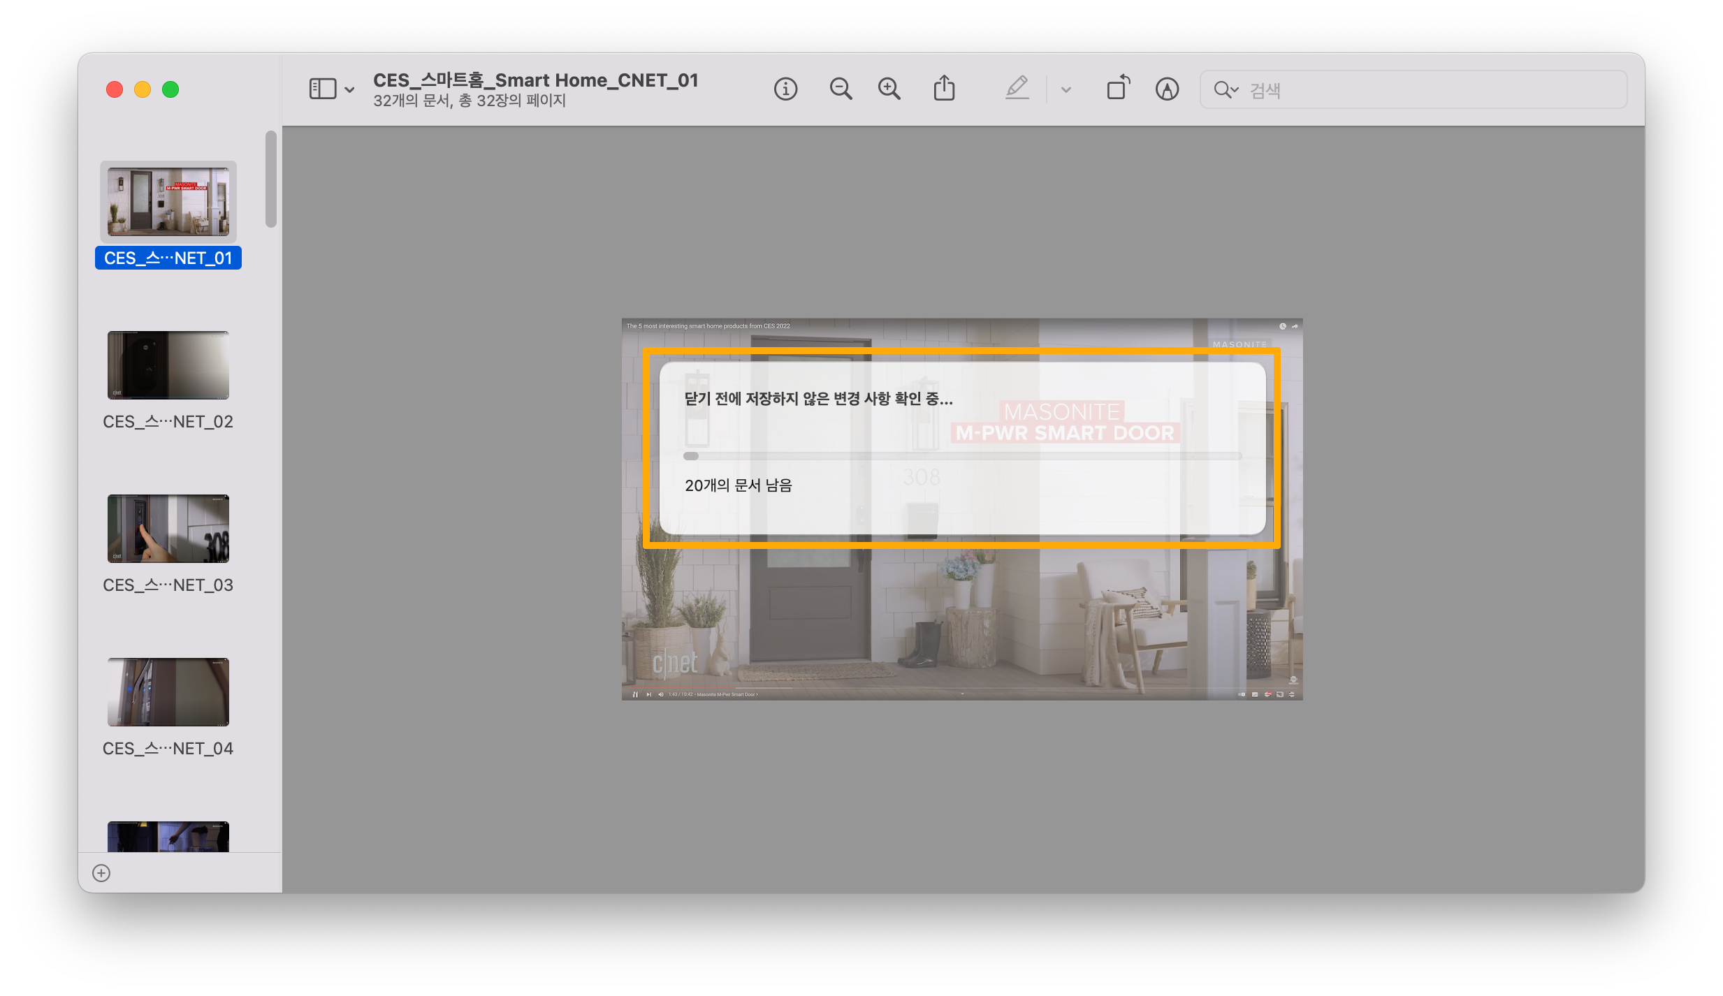Select the CES_스…NET_01 thumbnail

pos(168,202)
